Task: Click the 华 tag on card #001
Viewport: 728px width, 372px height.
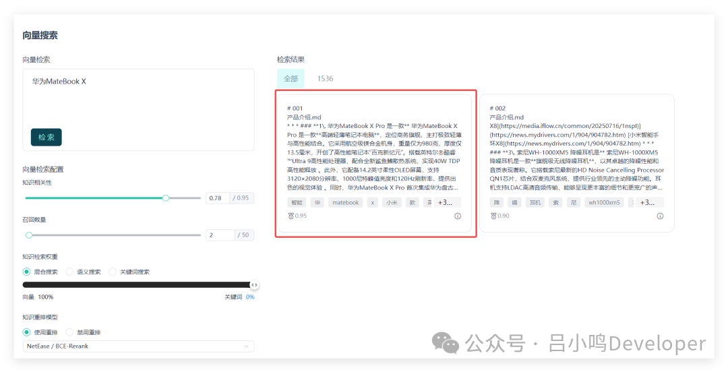Action: [317, 202]
